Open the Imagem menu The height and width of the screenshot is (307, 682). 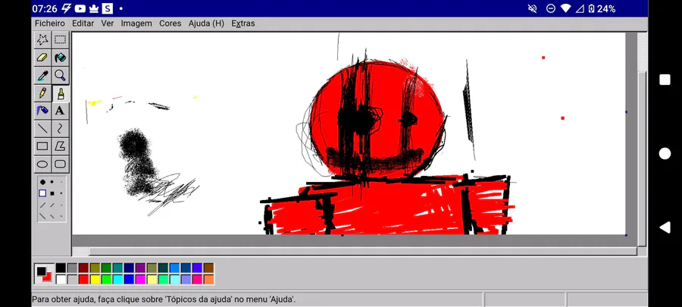click(136, 23)
